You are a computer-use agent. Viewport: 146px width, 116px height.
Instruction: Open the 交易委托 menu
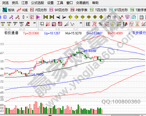click(x=83, y=3)
